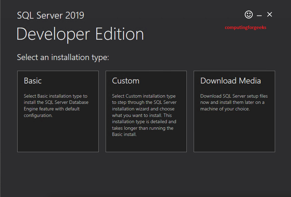Click the smiley feedback icon

tap(249, 14)
